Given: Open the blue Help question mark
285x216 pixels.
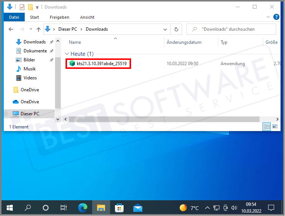Looking at the screenshot, I should pos(276,17).
